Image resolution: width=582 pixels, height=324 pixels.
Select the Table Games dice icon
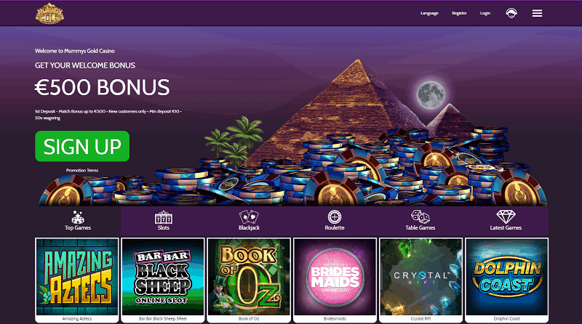420,217
